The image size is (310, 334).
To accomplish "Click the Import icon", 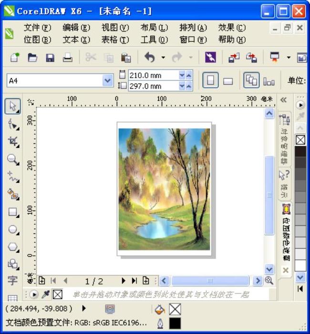I will [x=234, y=58].
